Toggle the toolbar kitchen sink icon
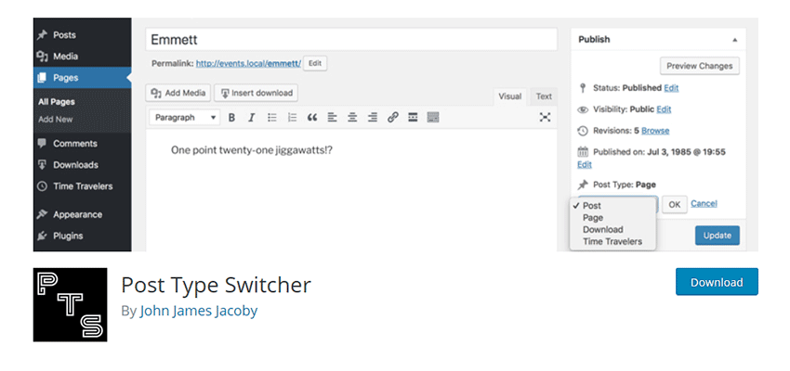 coord(432,118)
